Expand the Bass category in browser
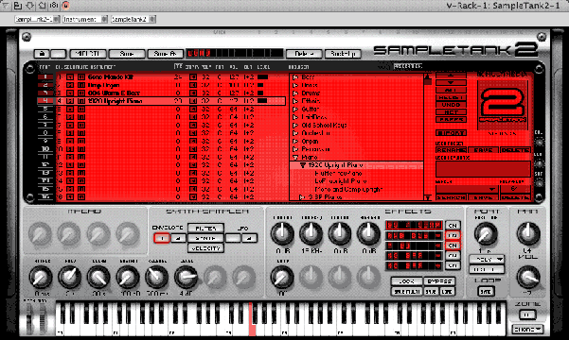This screenshot has height=340, width=569. (x=295, y=77)
